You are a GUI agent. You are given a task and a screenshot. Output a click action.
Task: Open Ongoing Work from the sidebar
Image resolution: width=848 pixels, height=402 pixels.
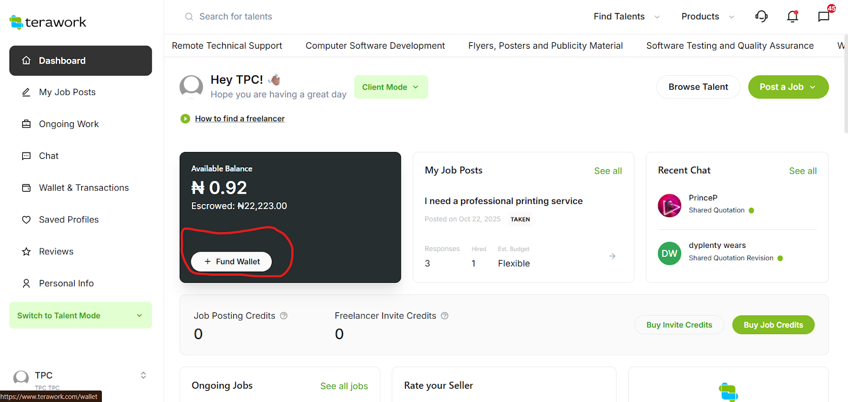(x=69, y=124)
